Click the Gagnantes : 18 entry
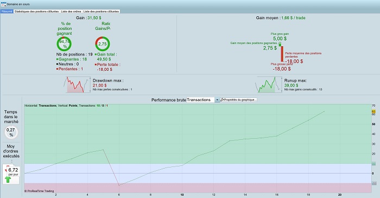This screenshot has width=380, height=198. pos(72,59)
